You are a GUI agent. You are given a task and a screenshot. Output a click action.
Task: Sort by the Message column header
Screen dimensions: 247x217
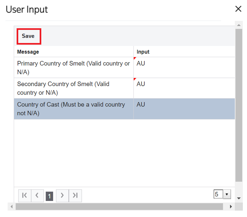click(28, 52)
